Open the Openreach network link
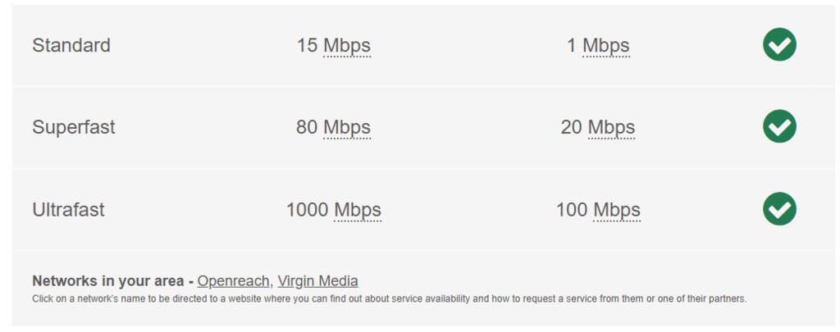Image resolution: width=840 pixels, height=332 pixels. 233,281
